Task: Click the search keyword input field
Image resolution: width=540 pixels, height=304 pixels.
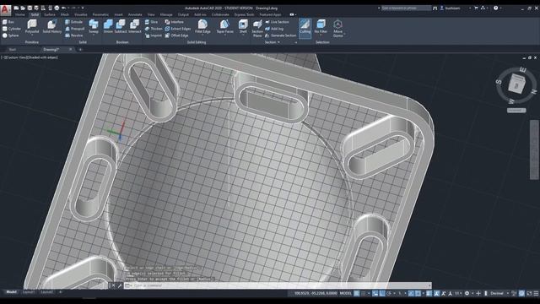Action: [x=406, y=8]
